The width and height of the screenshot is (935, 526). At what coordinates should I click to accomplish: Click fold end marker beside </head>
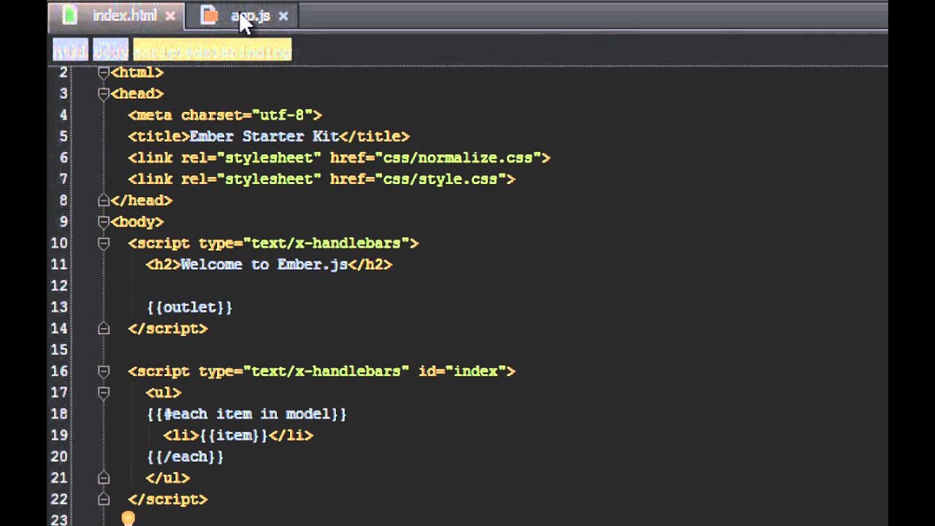pyautogui.click(x=103, y=200)
